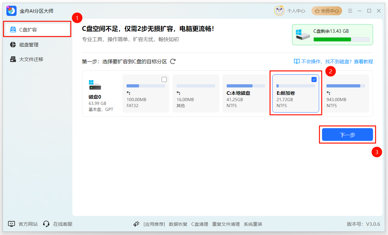Click the 官方网站 monitor icon

(x=11, y=224)
